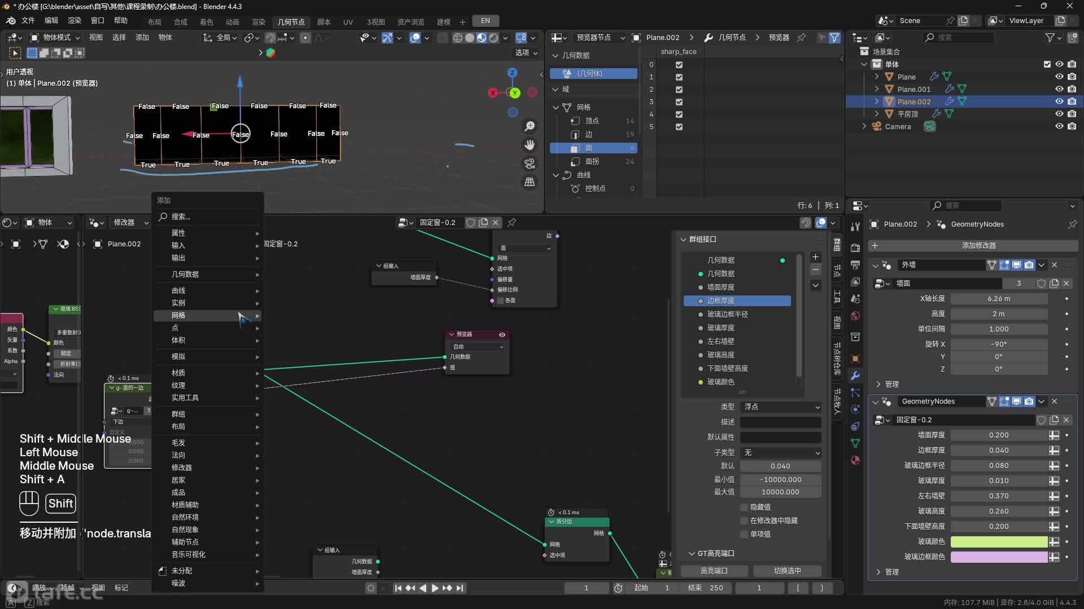Select rendered viewport shading sphere

493,38
